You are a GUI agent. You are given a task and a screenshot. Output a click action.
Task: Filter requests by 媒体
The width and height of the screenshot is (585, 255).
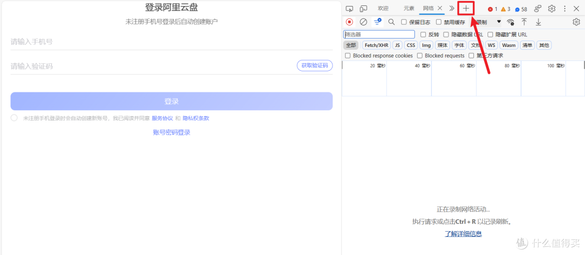pyautogui.click(x=443, y=45)
